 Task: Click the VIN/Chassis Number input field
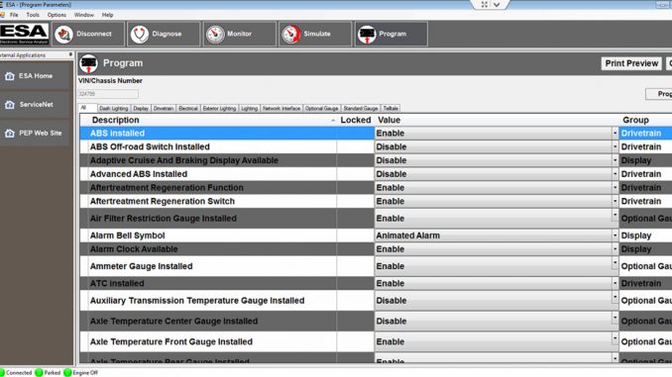[108, 94]
